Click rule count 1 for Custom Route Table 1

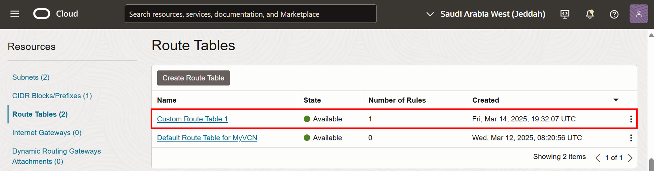[x=370, y=119]
